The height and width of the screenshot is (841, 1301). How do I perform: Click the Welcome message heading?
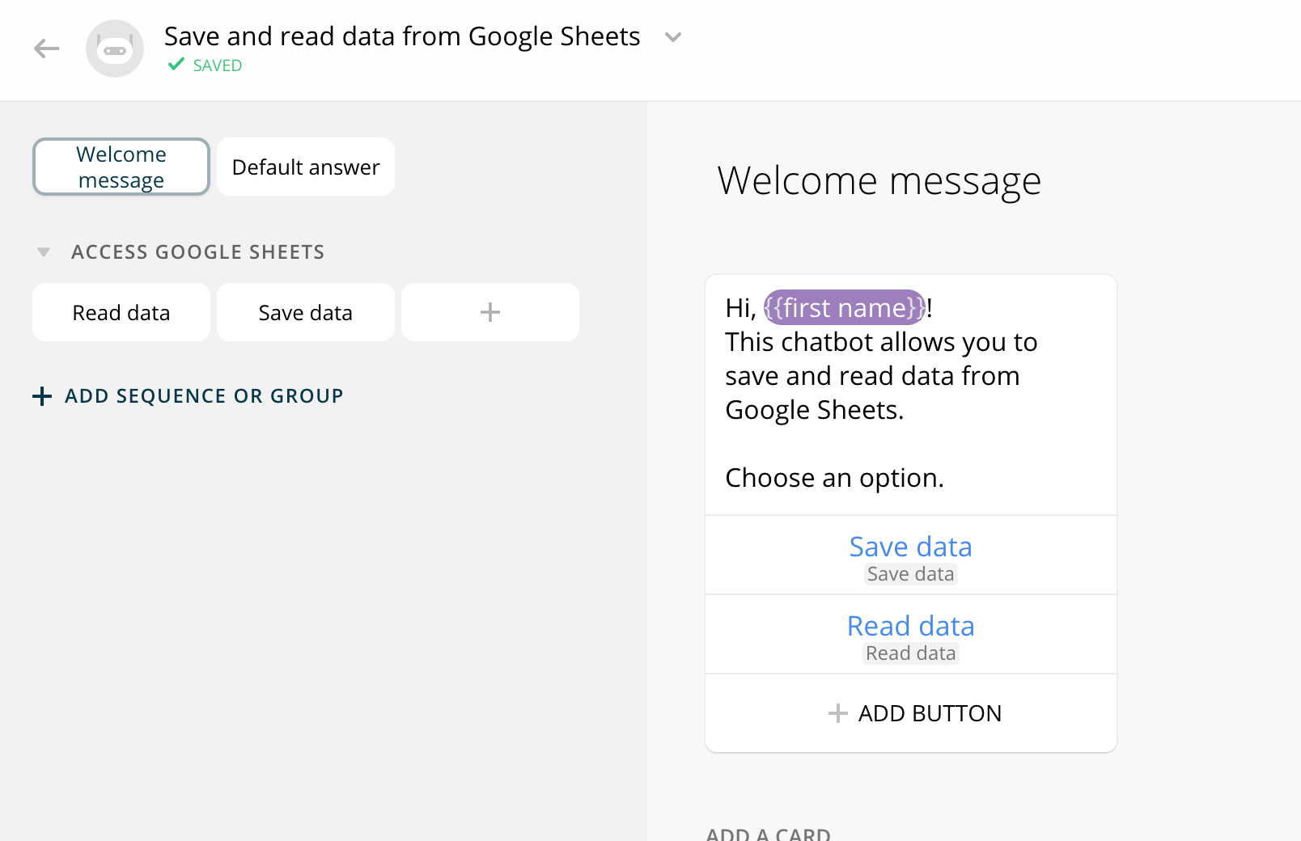879,180
